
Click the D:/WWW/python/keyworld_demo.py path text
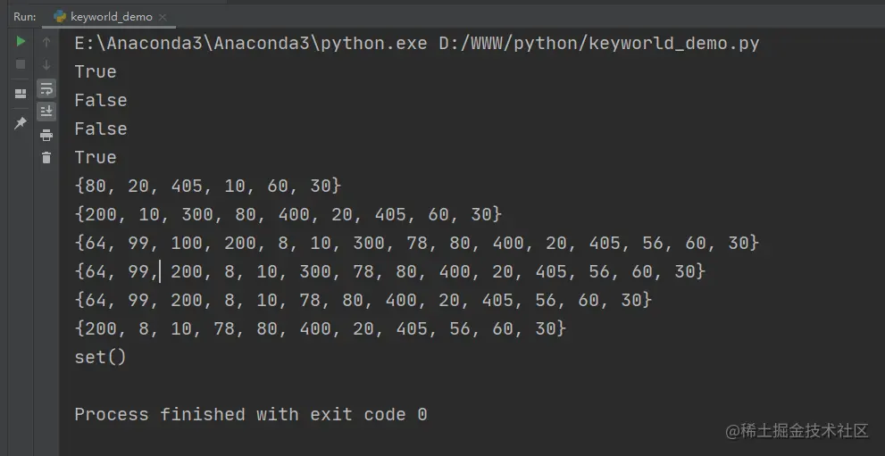pos(599,44)
